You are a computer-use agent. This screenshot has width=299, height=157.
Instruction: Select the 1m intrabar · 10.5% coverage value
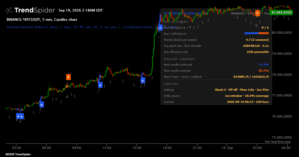click(x=247, y=96)
